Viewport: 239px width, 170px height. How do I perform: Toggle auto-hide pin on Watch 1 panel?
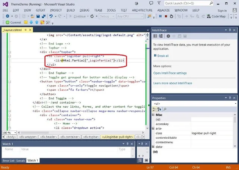click(x=127, y=144)
